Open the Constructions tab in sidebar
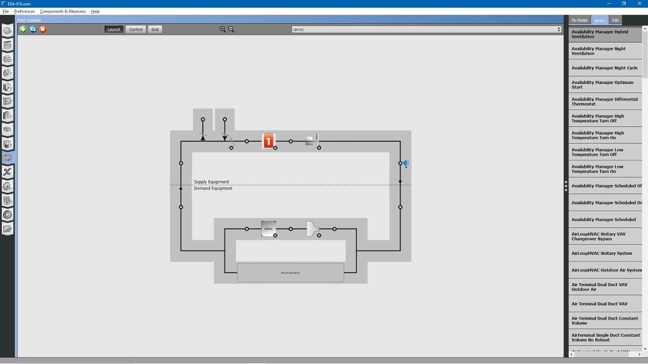648x364 pixels. 8,59
